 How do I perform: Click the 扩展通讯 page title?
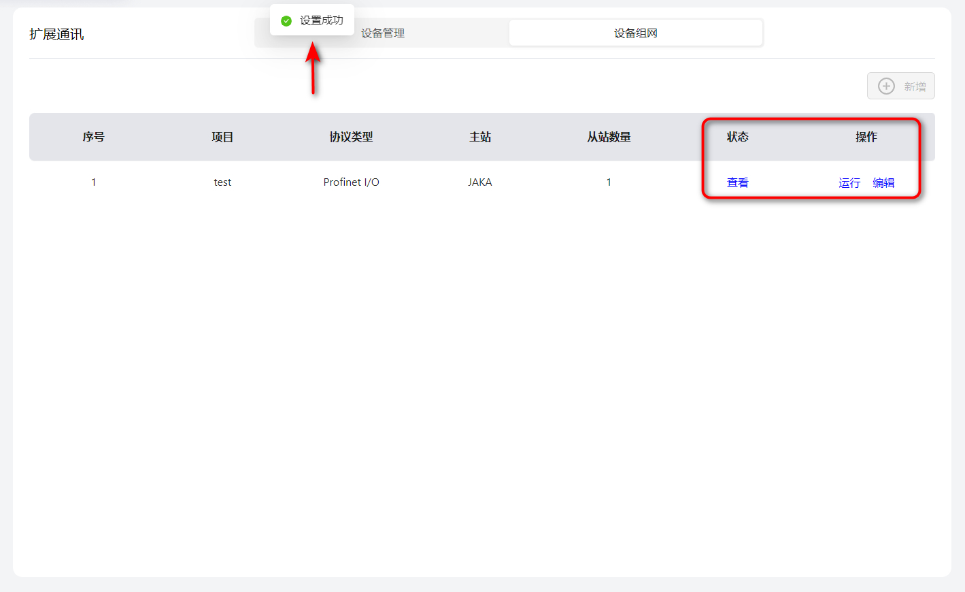56,35
